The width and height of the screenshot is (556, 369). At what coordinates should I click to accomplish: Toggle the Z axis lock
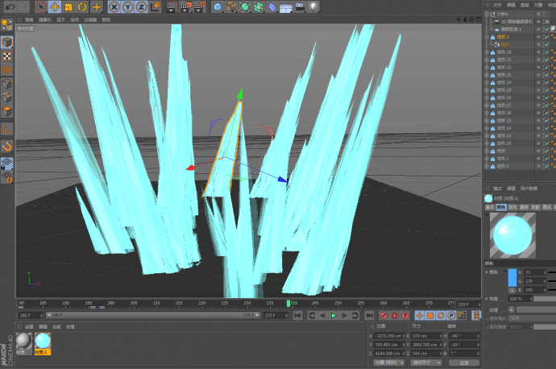pyautogui.click(x=140, y=6)
